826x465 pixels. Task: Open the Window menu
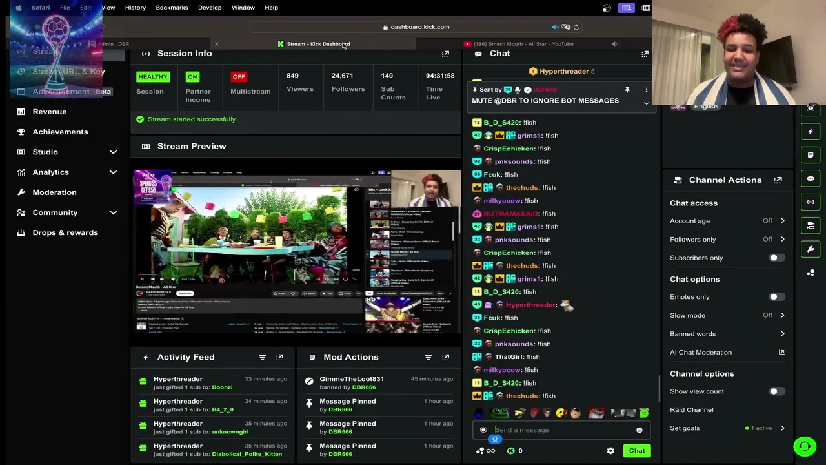243,8
